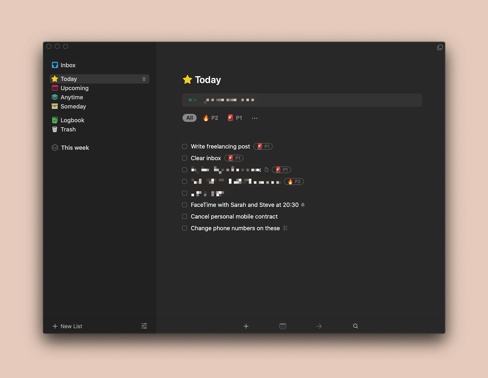Click reminder bell on FaceTime task

tap(303, 205)
